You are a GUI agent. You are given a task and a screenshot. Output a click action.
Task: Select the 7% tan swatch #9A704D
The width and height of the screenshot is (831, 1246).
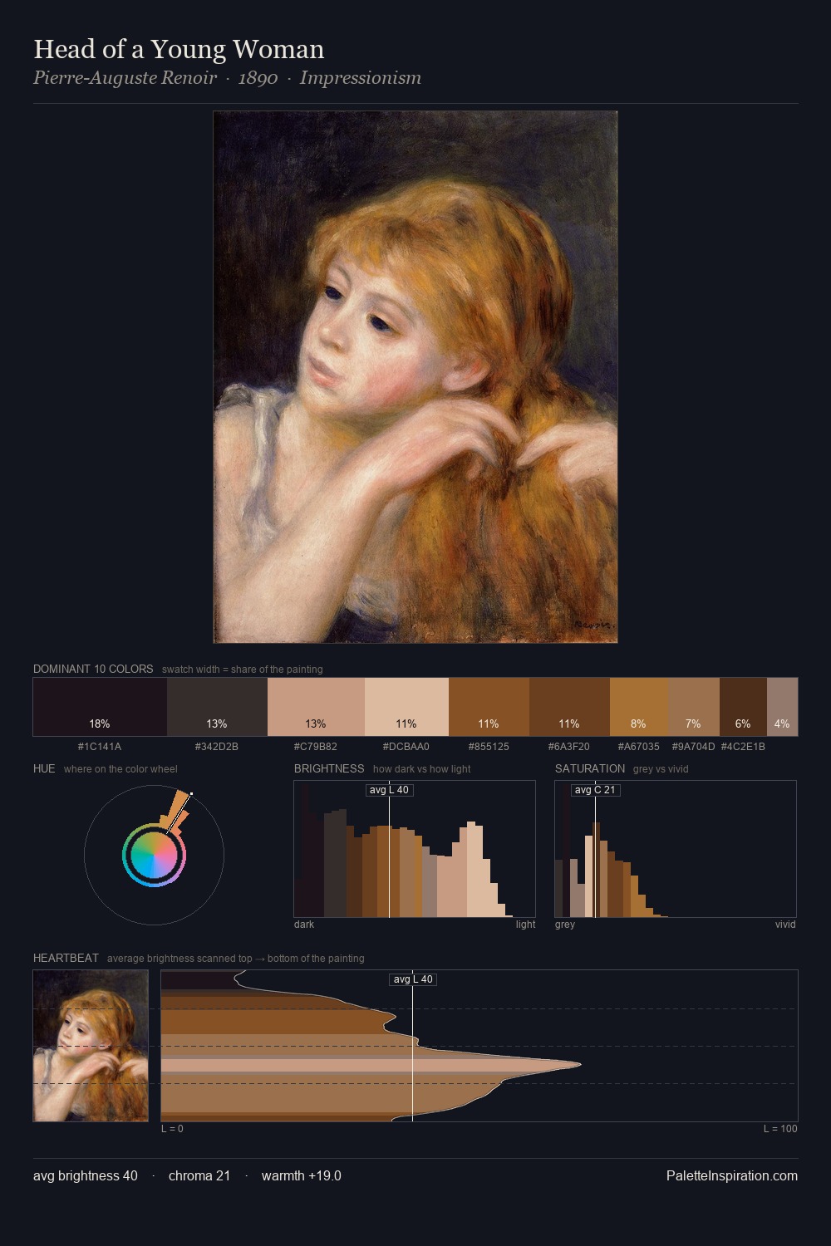694,707
